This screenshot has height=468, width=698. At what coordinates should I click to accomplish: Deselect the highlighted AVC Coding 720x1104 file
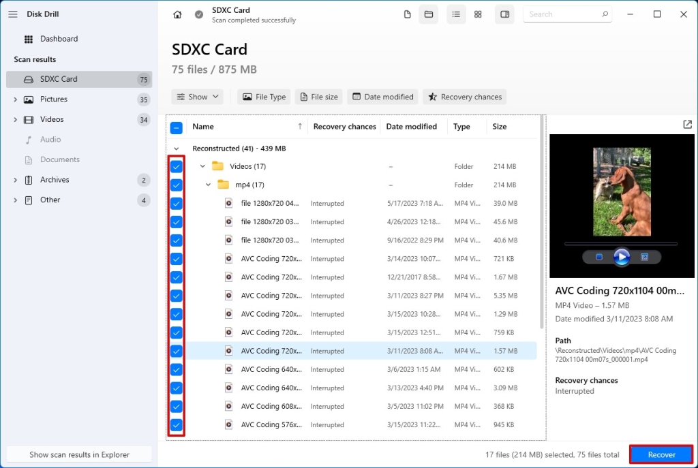point(177,351)
